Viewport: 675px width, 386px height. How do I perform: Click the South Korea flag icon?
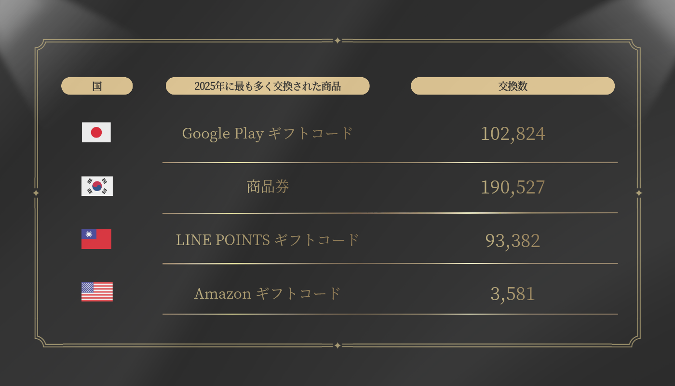97,186
